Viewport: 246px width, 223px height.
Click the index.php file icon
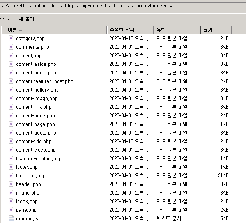pos(11,201)
